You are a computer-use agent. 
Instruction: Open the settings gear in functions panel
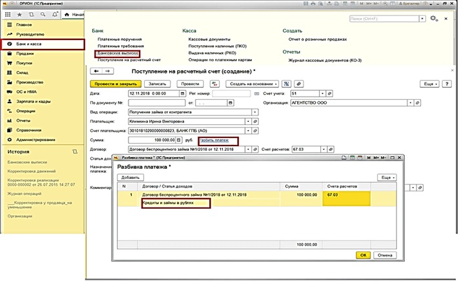tap(435, 19)
